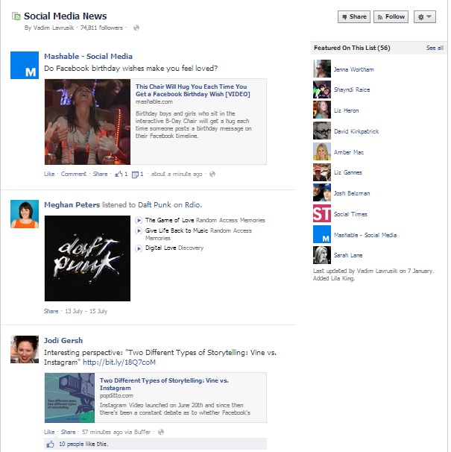
Task: Click thumbs-up likes count icon on Mashable post
Action: pyautogui.click(x=119, y=174)
